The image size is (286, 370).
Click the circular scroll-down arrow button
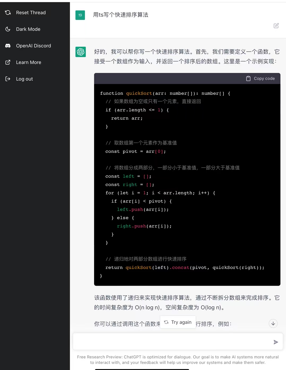(273, 324)
